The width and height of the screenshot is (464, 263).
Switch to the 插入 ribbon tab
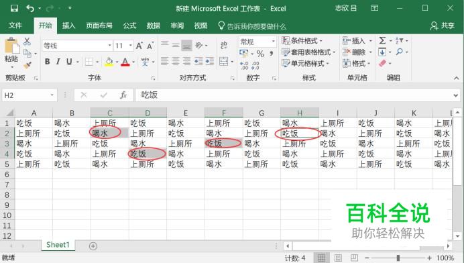(x=68, y=25)
